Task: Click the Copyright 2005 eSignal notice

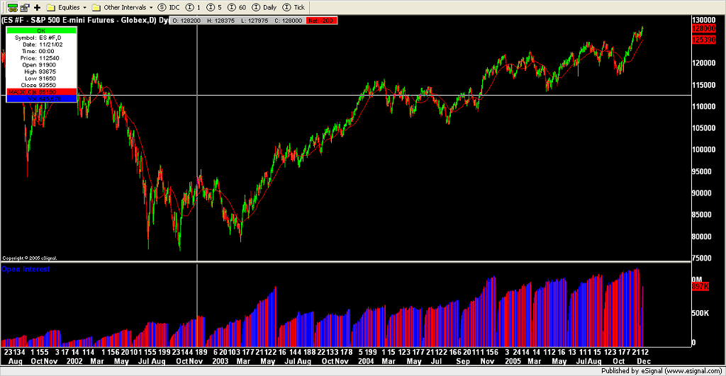Action: pyautogui.click(x=30, y=258)
